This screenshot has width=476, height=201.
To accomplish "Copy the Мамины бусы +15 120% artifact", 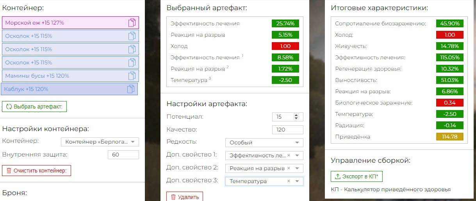I will tap(132, 76).
